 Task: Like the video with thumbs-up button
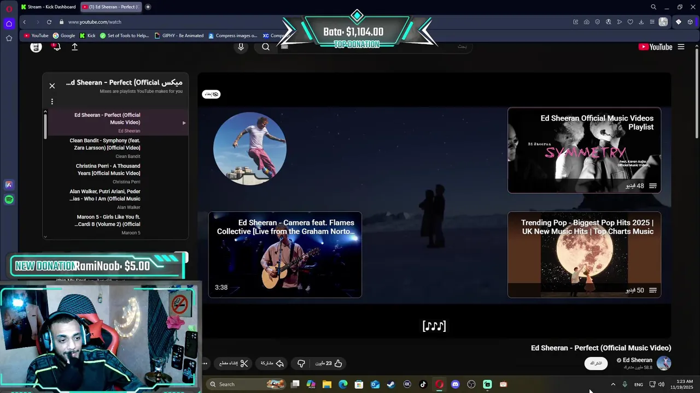(329, 364)
